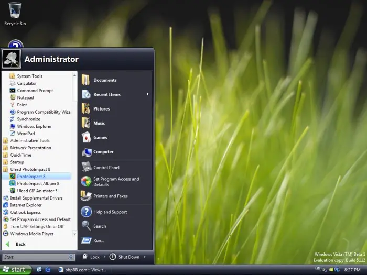Open Calculator from the Start menu
This screenshot has width=367, height=275.
pos(26,83)
